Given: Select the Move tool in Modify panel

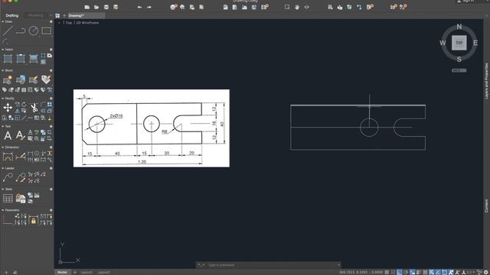Looking at the screenshot, I should [x=8, y=108].
